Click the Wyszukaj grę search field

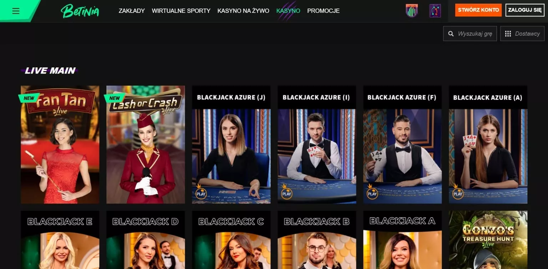(470, 34)
